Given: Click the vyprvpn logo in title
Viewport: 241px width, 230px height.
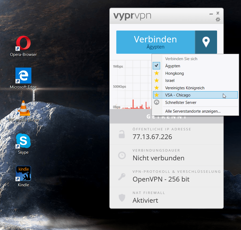Looking at the screenshot, I should pos(132,16).
